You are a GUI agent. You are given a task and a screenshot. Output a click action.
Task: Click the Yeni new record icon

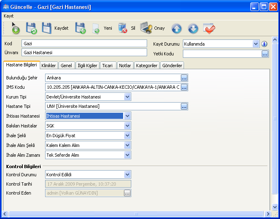102,28
